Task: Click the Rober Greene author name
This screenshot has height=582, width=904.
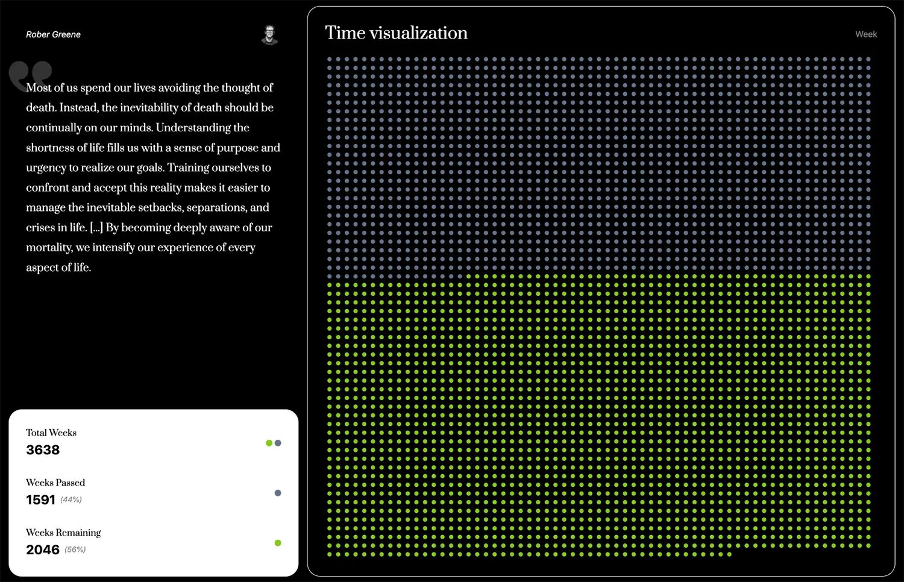Action: click(x=53, y=34)
